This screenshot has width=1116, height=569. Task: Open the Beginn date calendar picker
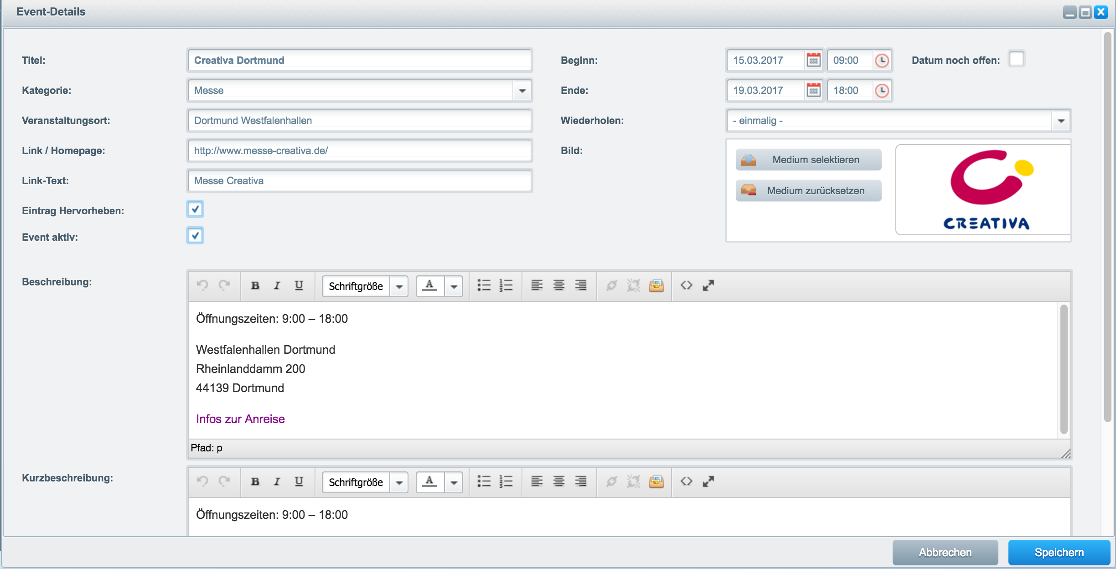point(814,60)
